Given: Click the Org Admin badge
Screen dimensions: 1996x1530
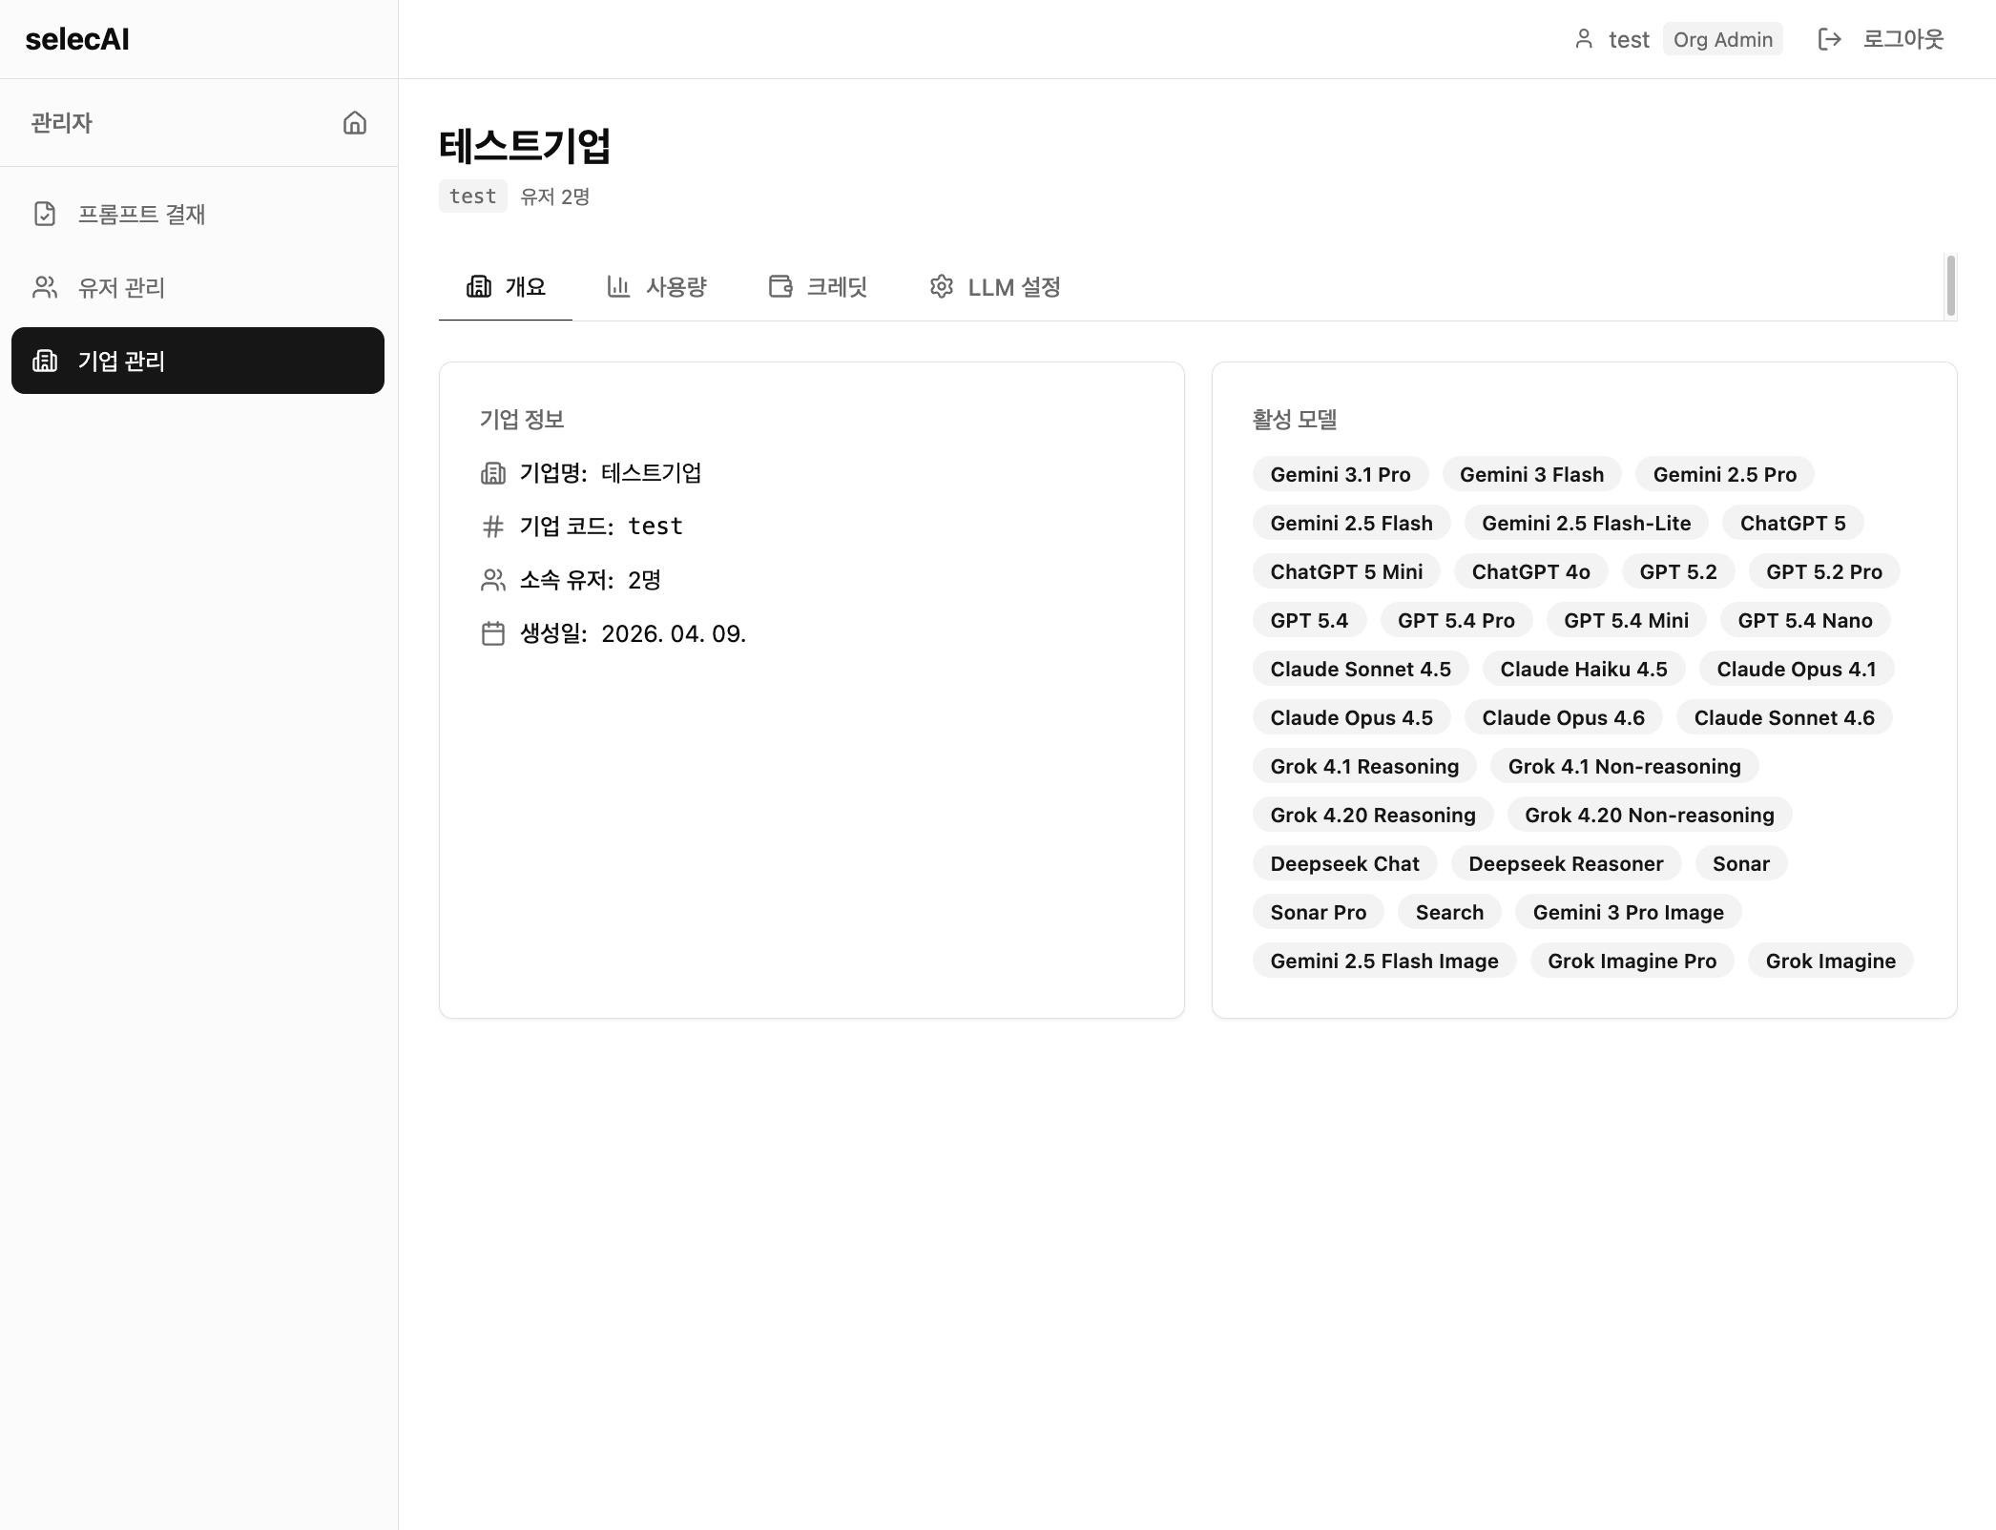Looking at the screenshot, I should tap(1723, 39).
